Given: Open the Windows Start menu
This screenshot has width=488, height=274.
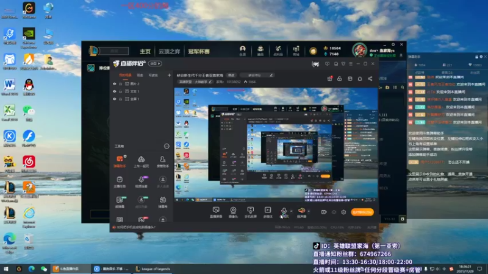Looking at the screenshot, I should tap(6, 269).
